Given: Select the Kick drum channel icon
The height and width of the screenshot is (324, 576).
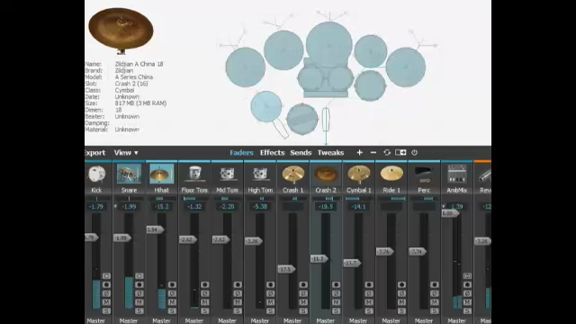Looking at the screenshot, I should click(x=96, y=174).
